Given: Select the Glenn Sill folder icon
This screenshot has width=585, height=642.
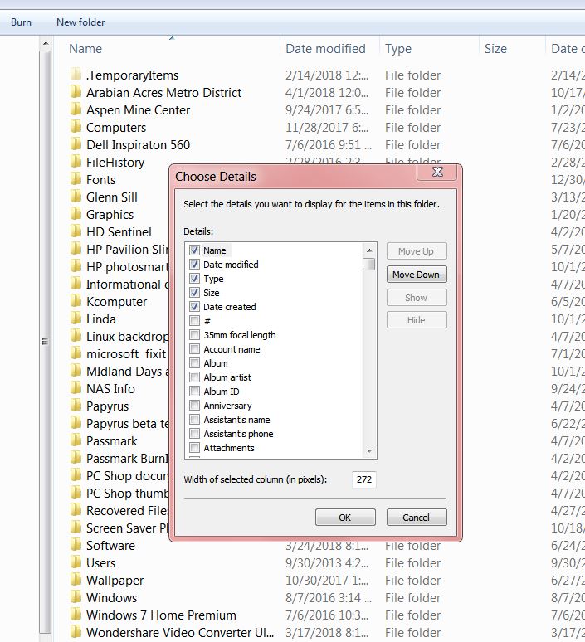Looking at the screenshot, I should [76, 197].
